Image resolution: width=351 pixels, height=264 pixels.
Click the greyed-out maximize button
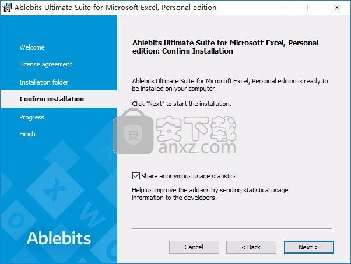(x=310, y=8)
